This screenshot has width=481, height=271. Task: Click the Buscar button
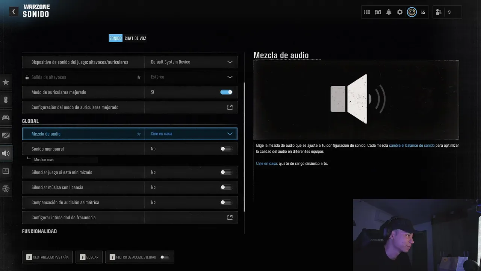click(x=89, y=257)
